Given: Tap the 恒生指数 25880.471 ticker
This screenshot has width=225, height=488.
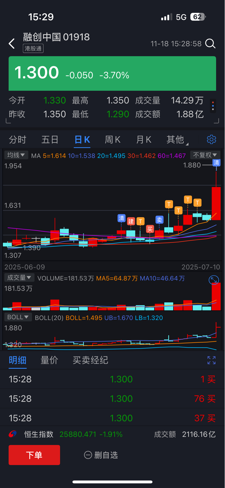Looking at the screenshot, I should 73,434.
